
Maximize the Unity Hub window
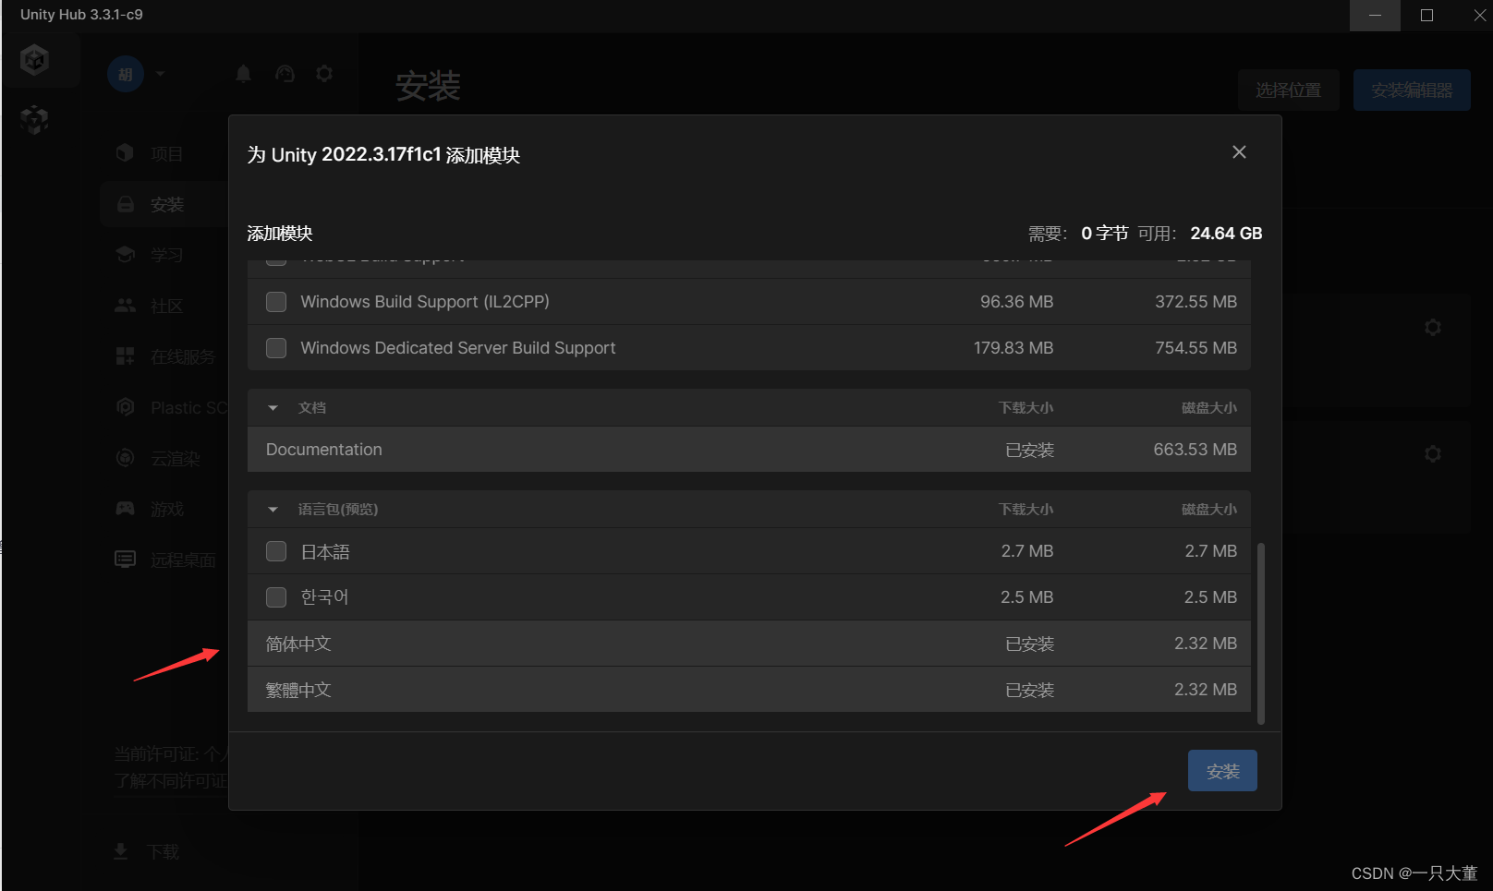(x=1426, y=16)
